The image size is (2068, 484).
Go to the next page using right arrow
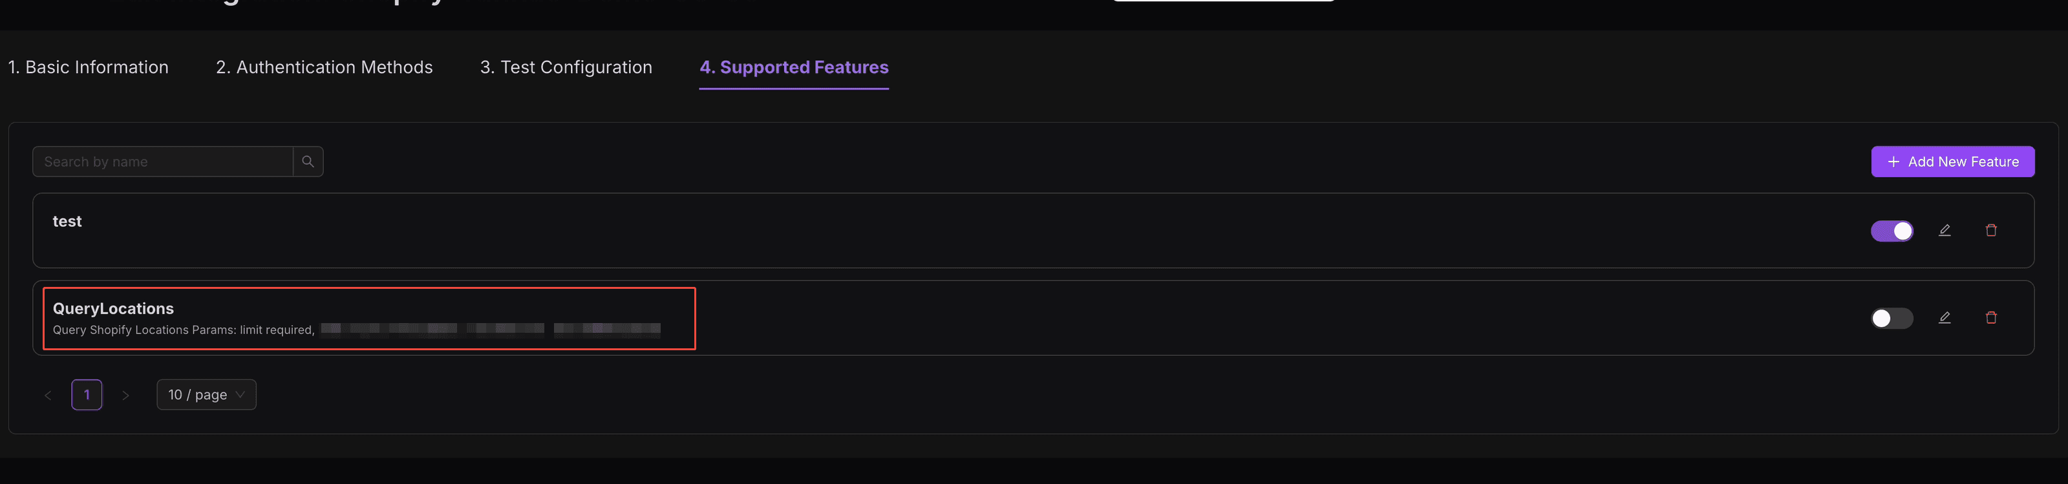(x=125, y=395)
